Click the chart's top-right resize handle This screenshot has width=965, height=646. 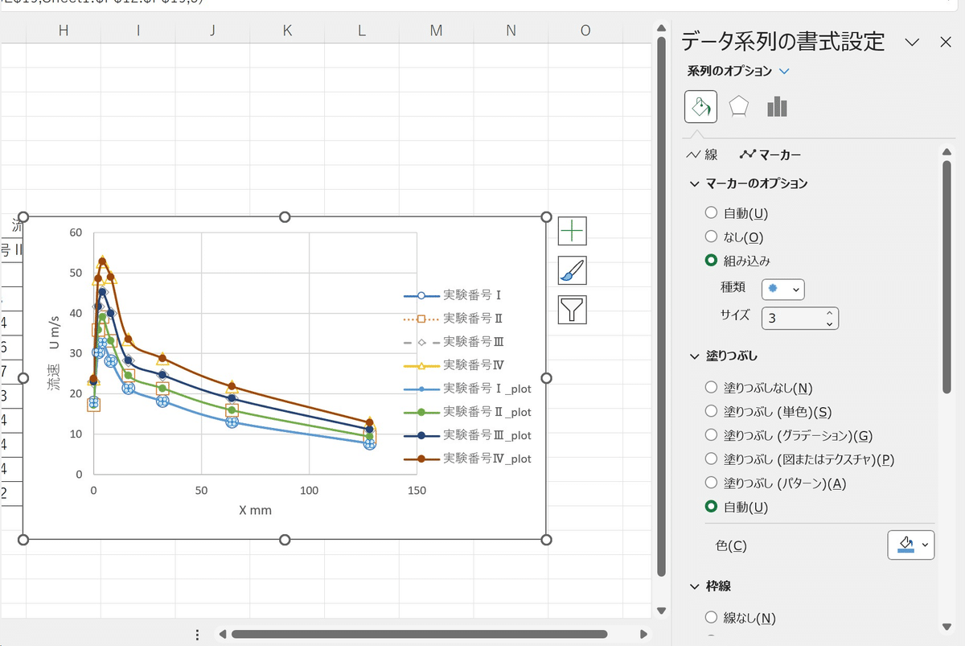547,217
